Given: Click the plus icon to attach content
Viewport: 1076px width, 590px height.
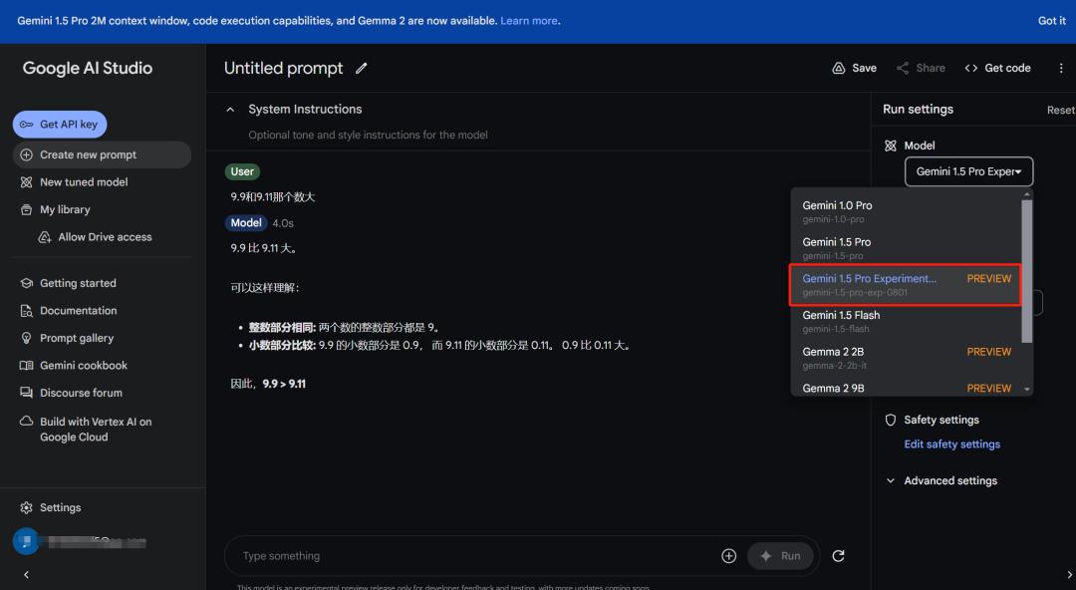Looking at the screenshot, I should pos(728,555).
